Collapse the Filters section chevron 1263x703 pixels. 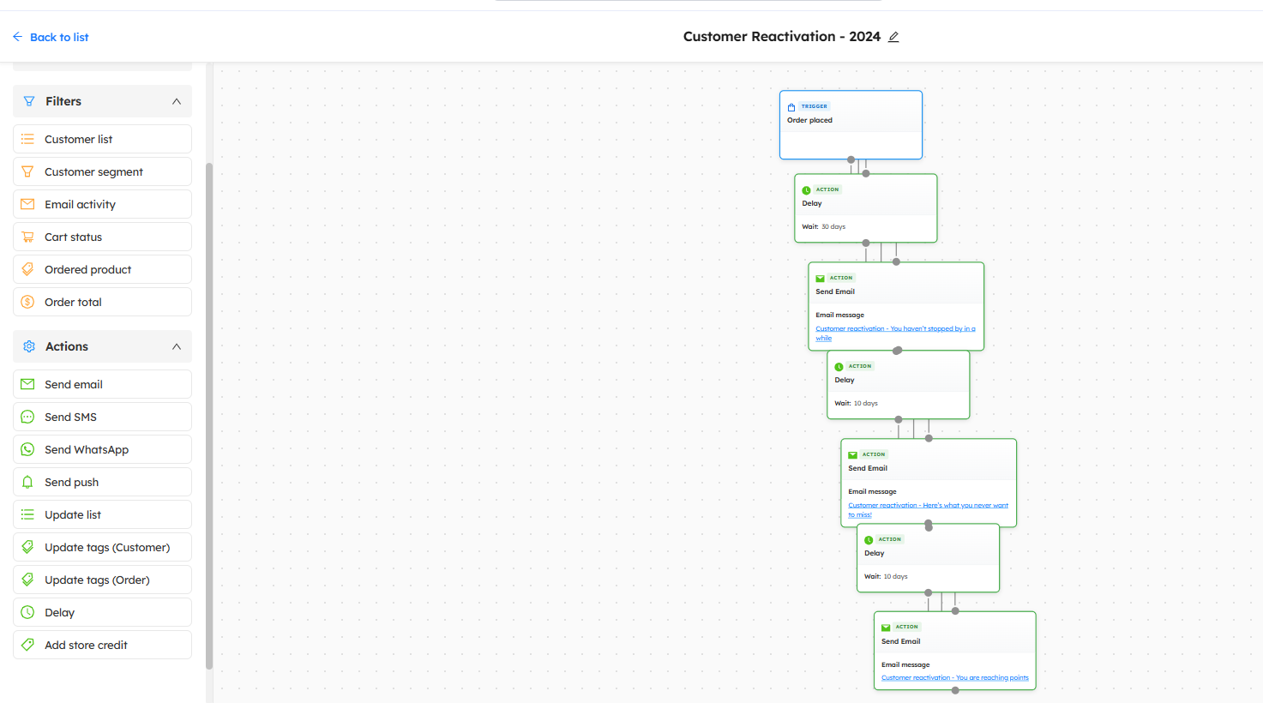[177, 101]
